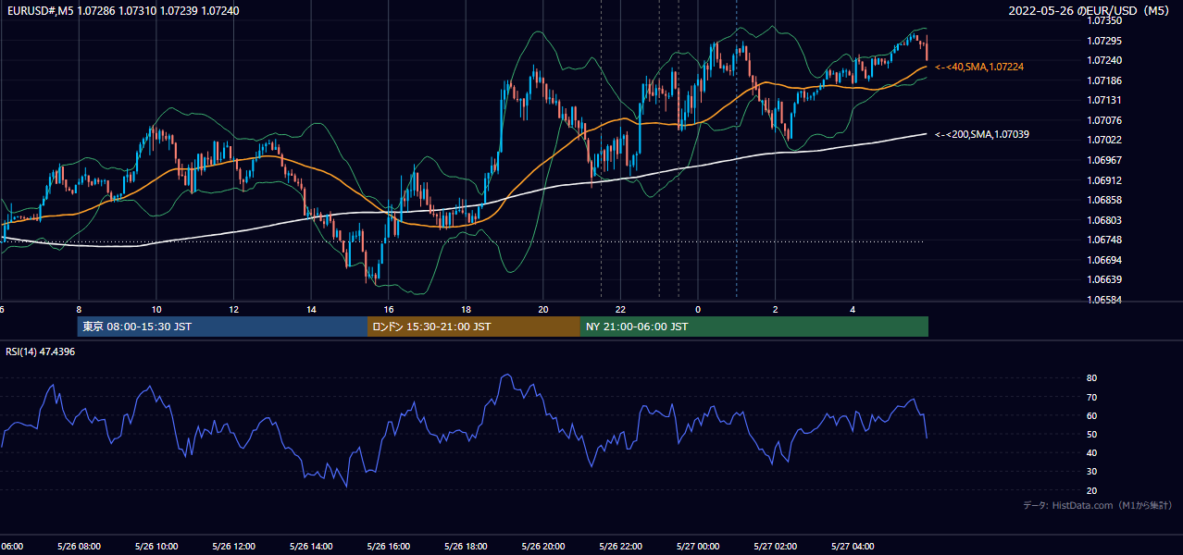Click the 5/26 10:00 time axis label
1183x555 pixels.
156,547
